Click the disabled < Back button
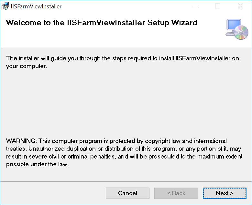Image resolution: width=252 pixels, height=205 pixels. pyautogui.click(x=176, y=193)
